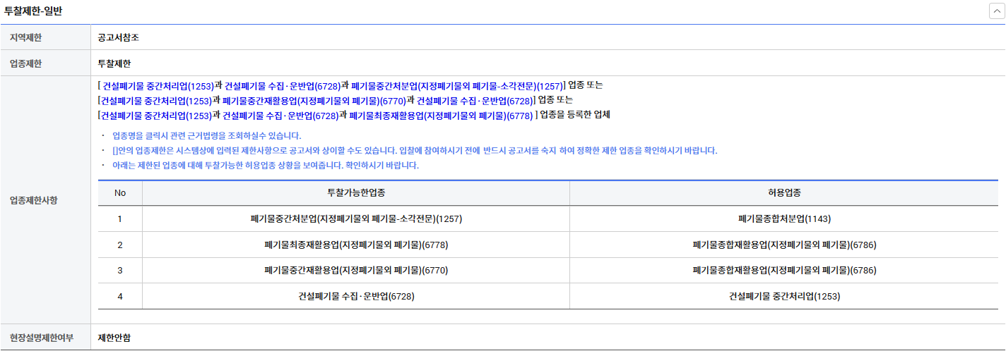1006x351 pixels.
Task: Click the 투찰가능한업종 column header
Action: 356,192
